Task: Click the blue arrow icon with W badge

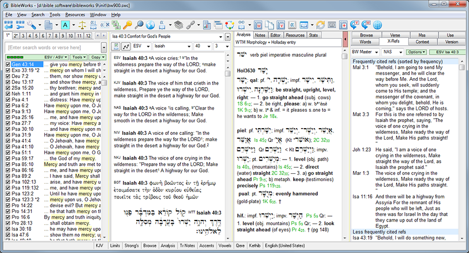Action: 366,25
